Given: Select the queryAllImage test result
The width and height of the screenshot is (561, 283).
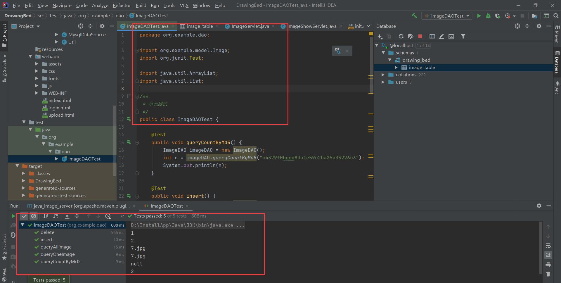Looking at the screenshot, I should (56, 247).
